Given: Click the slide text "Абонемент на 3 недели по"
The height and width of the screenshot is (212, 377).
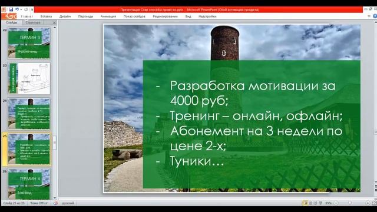Looking at the screenshot, I should point(256,131).
